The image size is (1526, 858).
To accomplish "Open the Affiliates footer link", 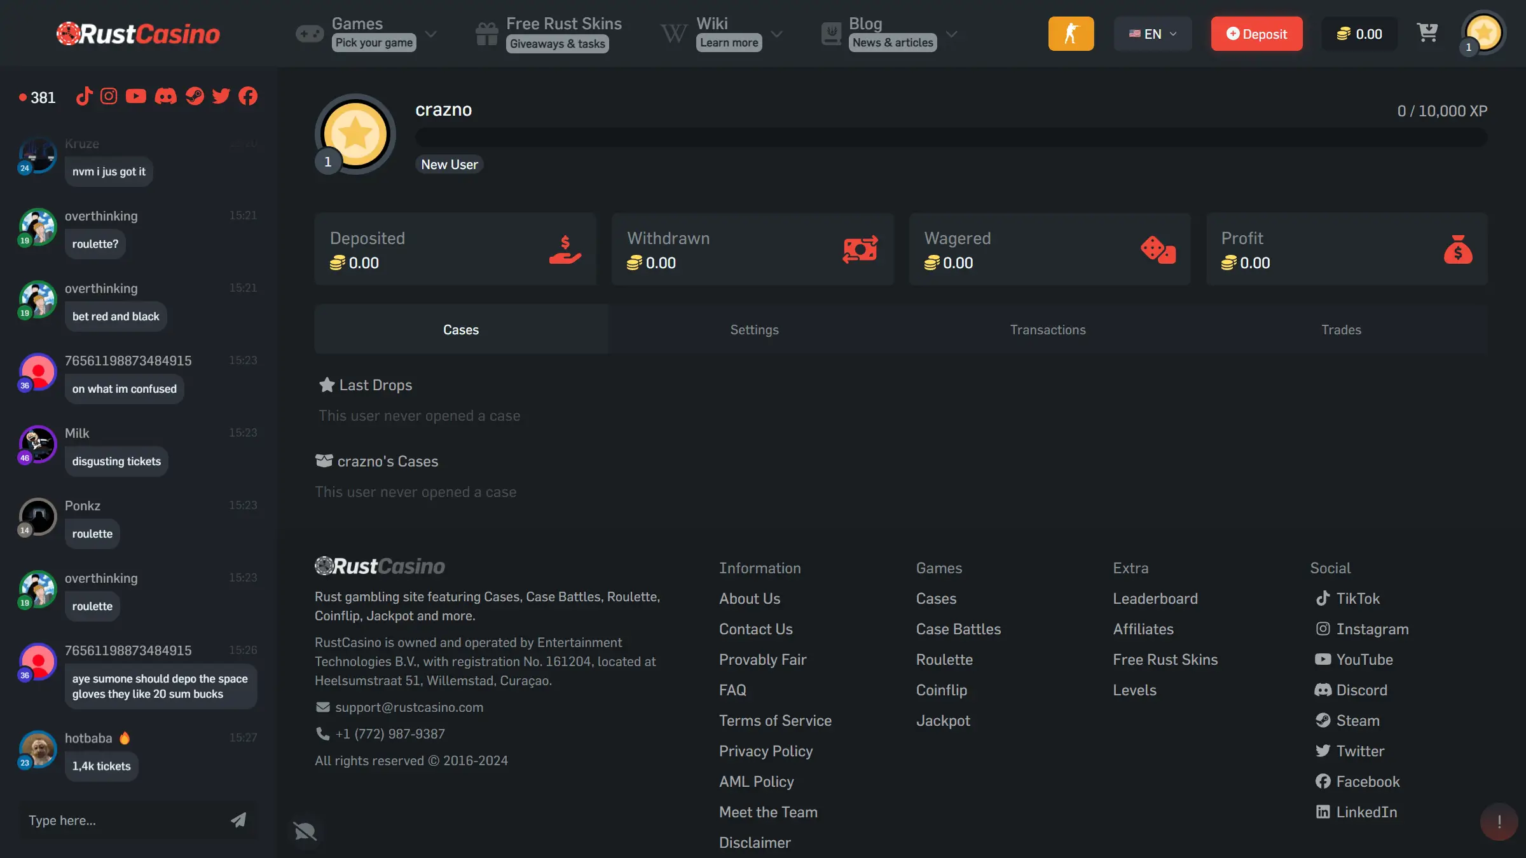I will click(1143, 629).
